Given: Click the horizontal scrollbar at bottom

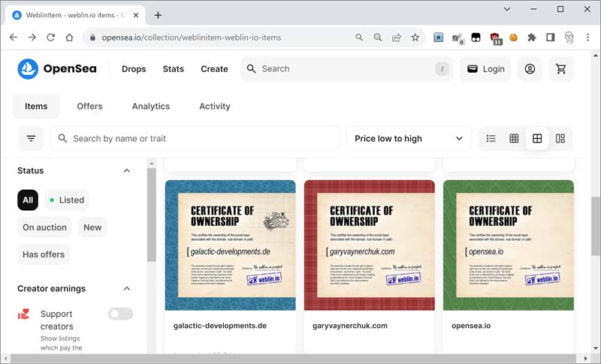Looking at the screenshot, I should click(x=293, y=359).
